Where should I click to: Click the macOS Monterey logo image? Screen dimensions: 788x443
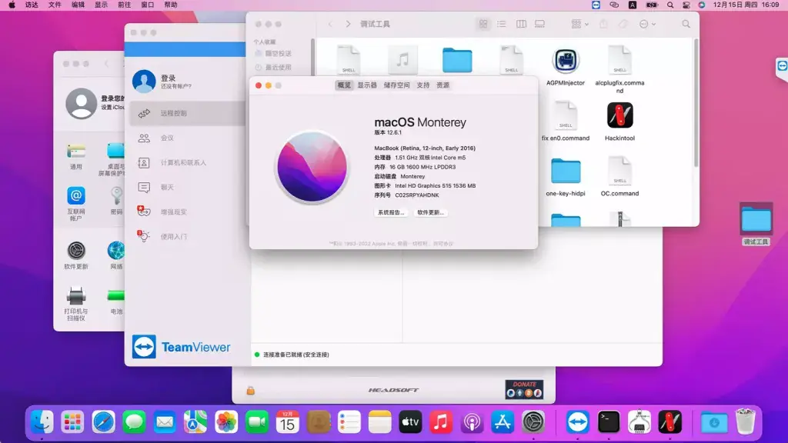[x=312, y=167]
